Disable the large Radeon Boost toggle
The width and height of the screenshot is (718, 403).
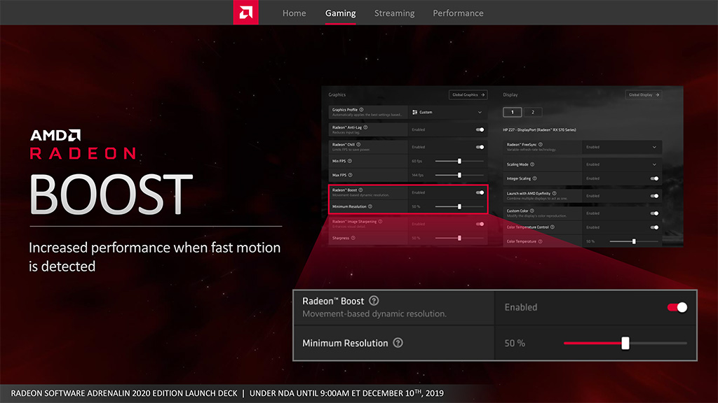(677, 308)
